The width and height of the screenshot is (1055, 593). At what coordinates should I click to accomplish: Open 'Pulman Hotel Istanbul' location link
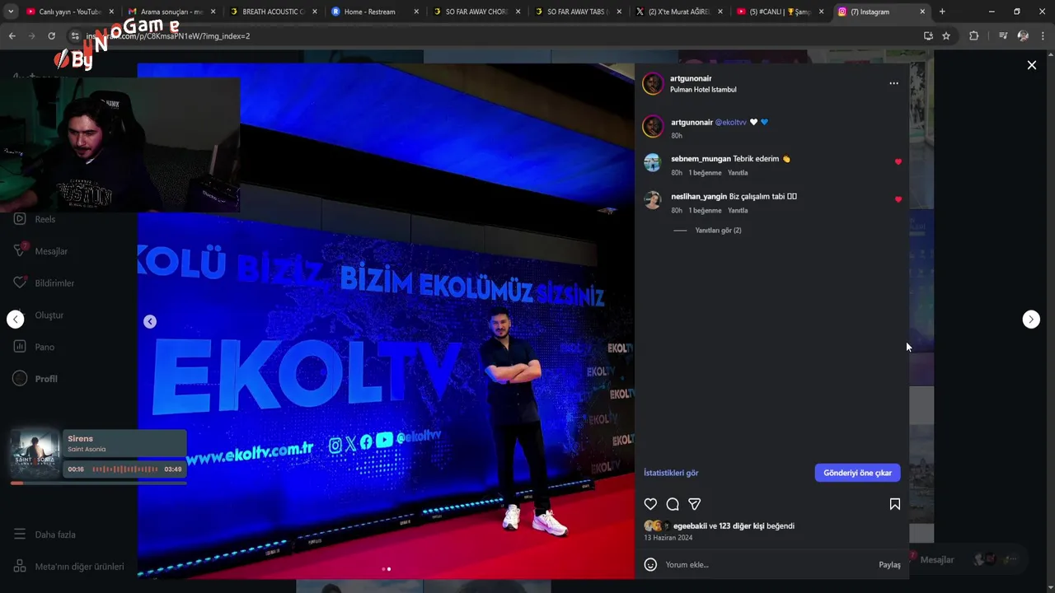(x=703, y=90)
